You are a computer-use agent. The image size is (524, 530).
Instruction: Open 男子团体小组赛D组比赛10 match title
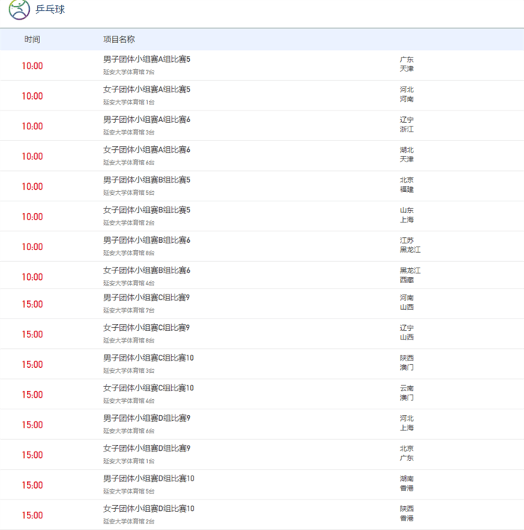click(x=149, y=478)
